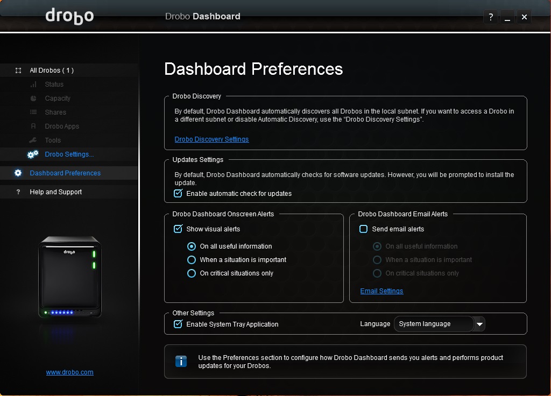Click the Updates Settings group title

point(198,159)
